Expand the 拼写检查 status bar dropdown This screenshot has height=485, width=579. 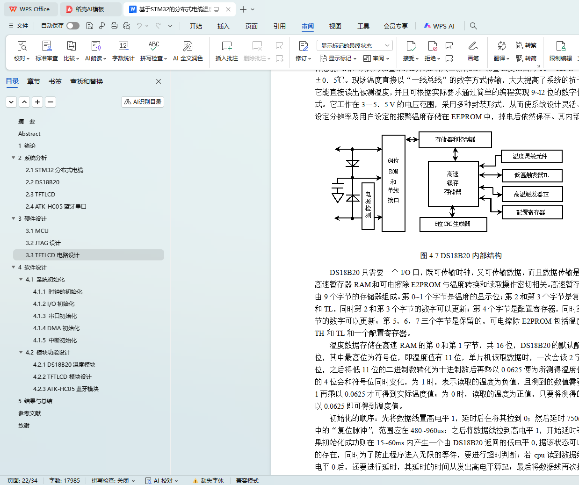113,480
